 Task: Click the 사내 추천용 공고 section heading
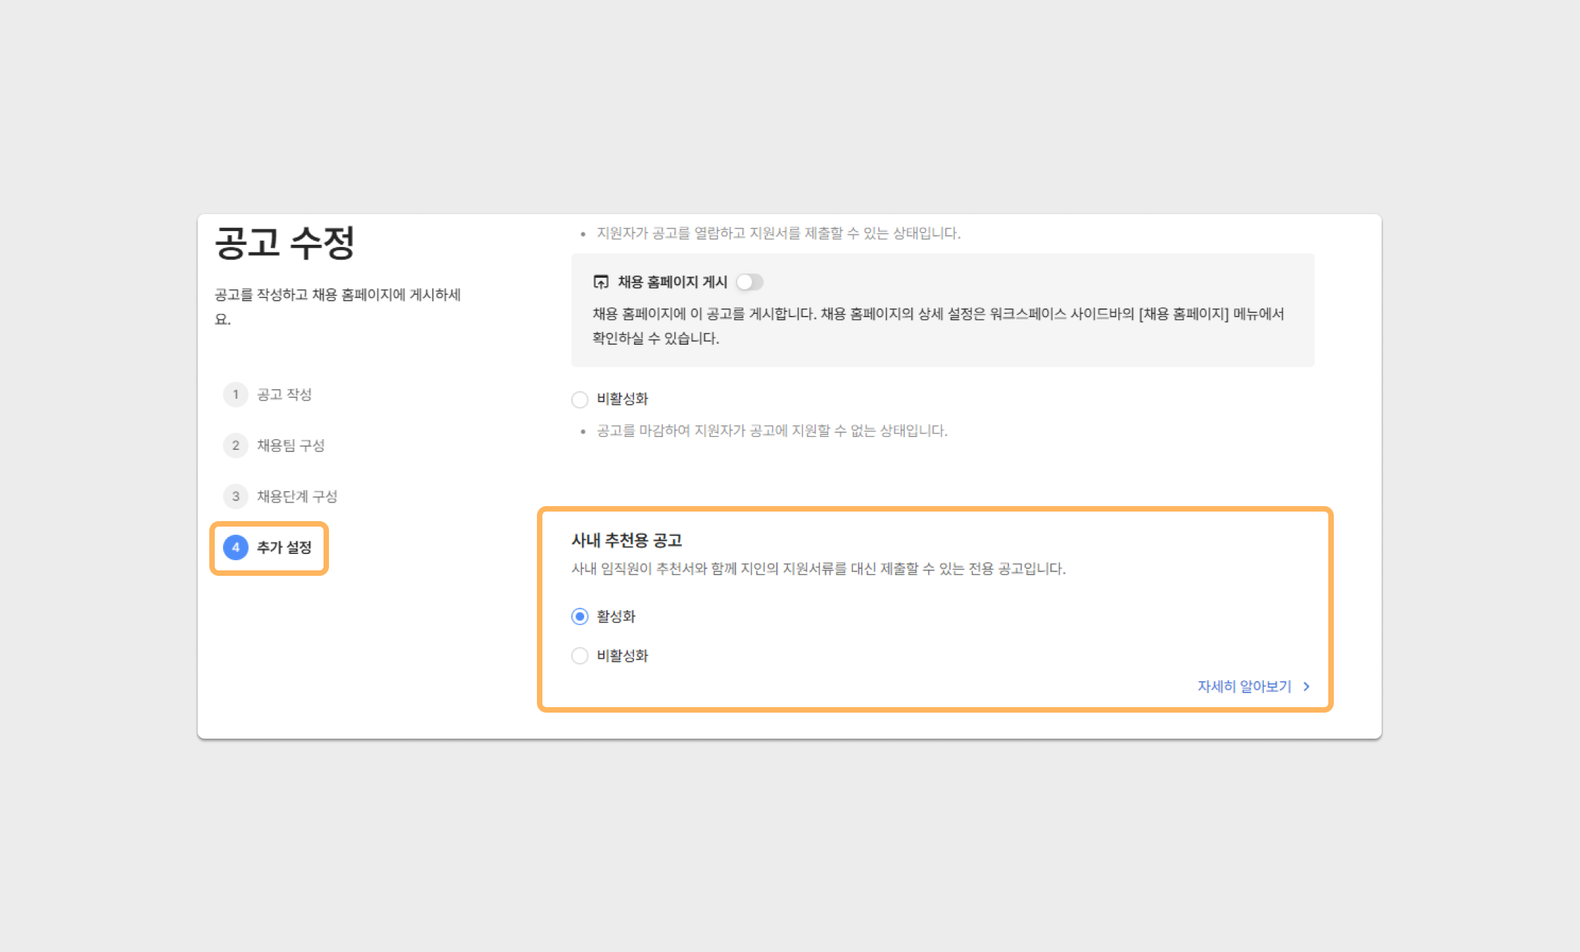(x=627, y=540)
